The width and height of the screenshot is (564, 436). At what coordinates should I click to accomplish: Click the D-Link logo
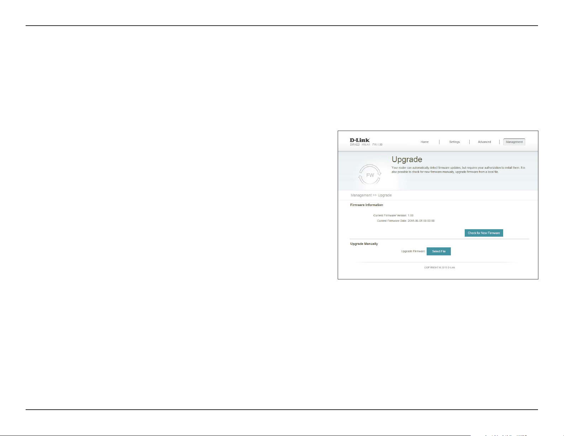click(x=360, y=140)
